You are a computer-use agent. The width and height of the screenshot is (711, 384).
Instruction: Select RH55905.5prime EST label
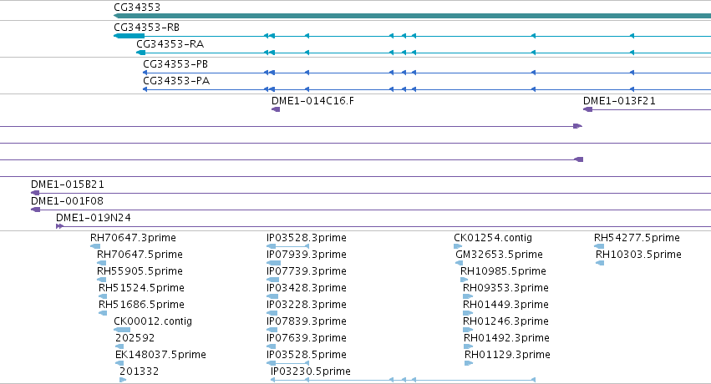tap(140, 271)
